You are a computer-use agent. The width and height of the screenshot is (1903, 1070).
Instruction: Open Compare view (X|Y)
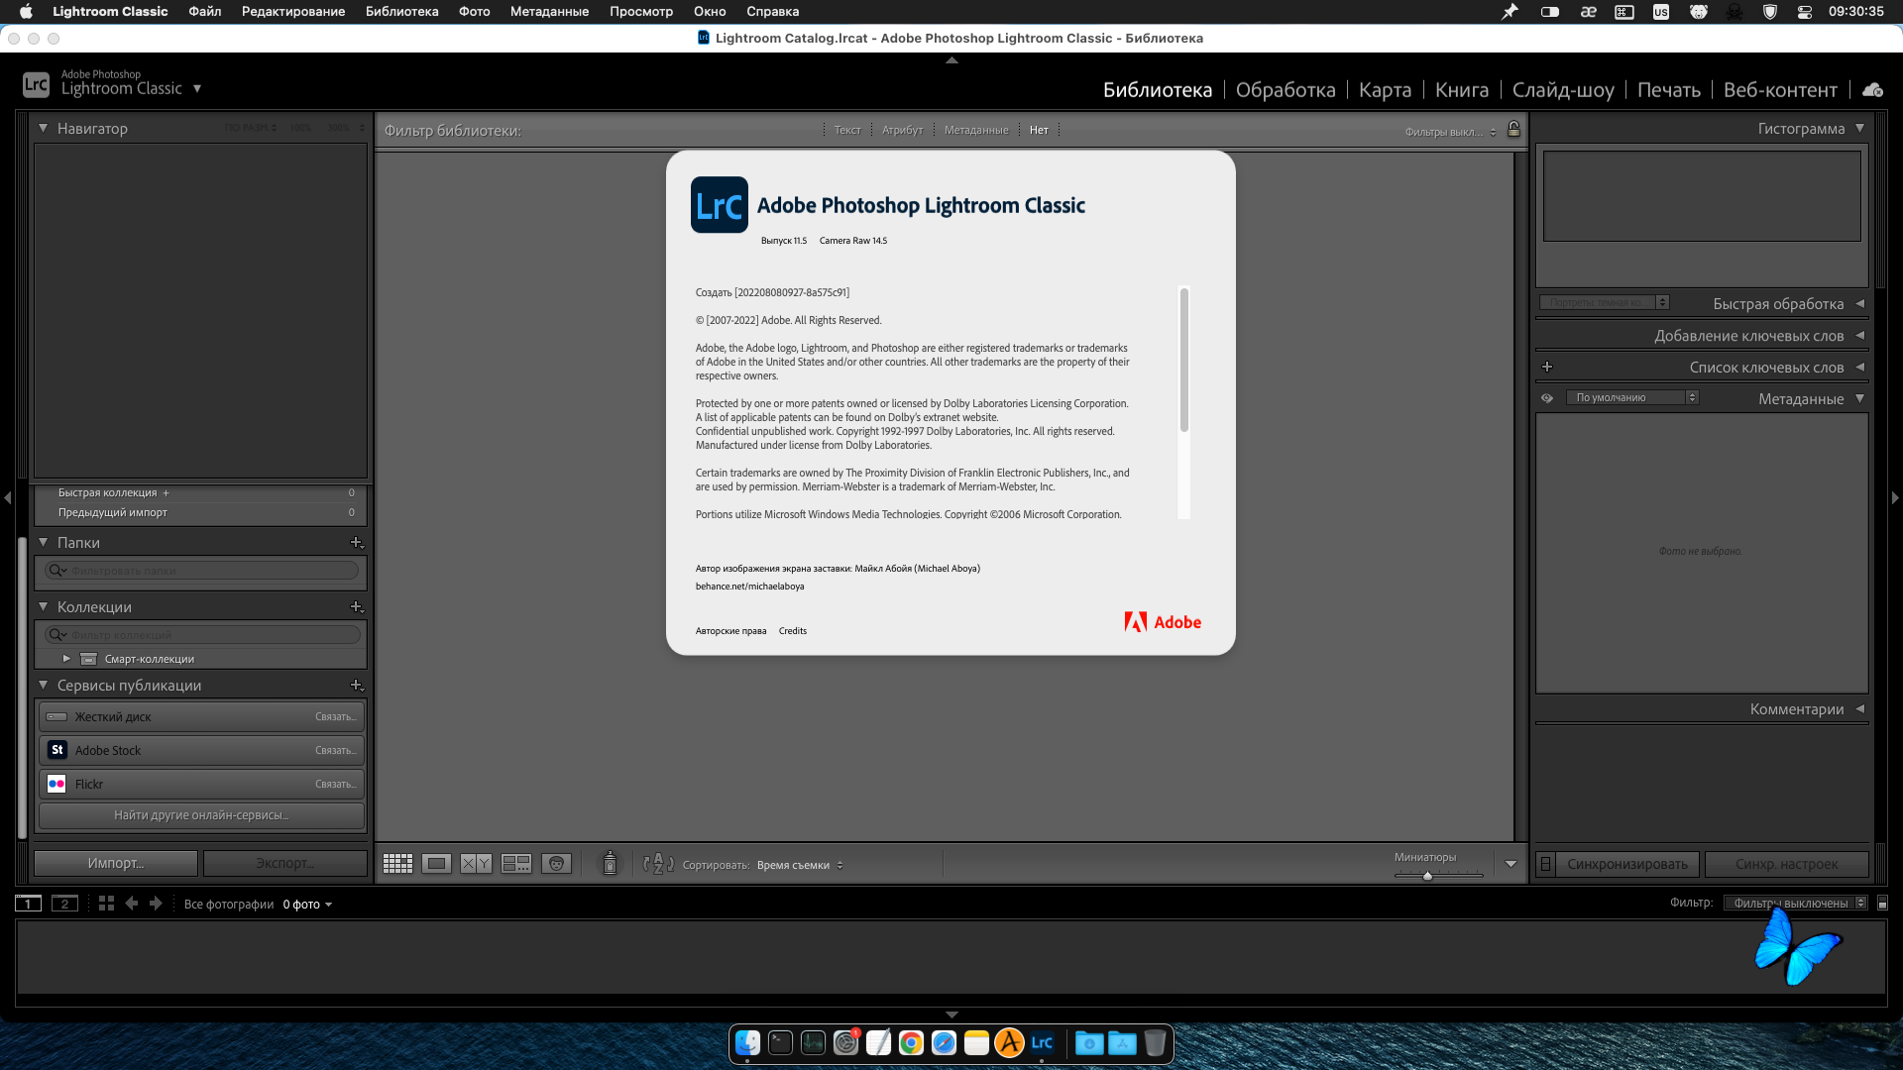(x=476, y=864)
